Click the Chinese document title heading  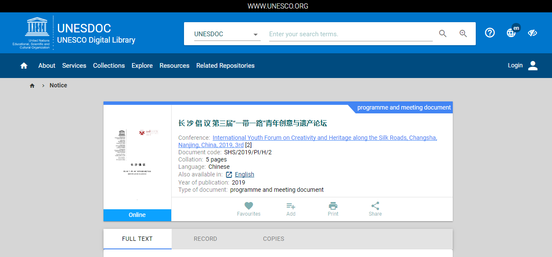click(x=253, y=124)
